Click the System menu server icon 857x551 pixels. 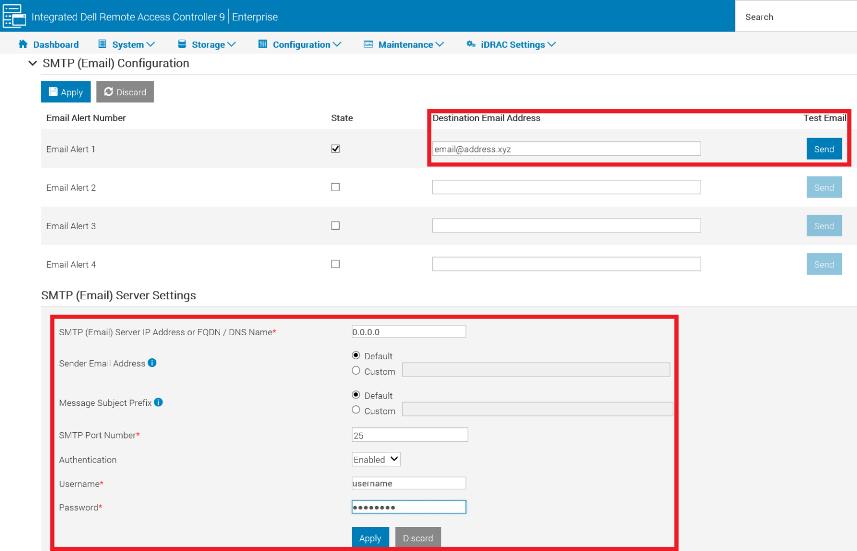[x=102, y=44]
